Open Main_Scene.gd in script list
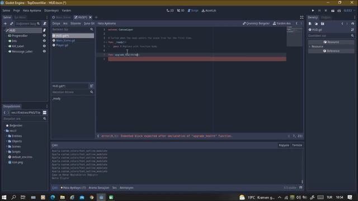This screenshot has width=358, height=201. 65,40
